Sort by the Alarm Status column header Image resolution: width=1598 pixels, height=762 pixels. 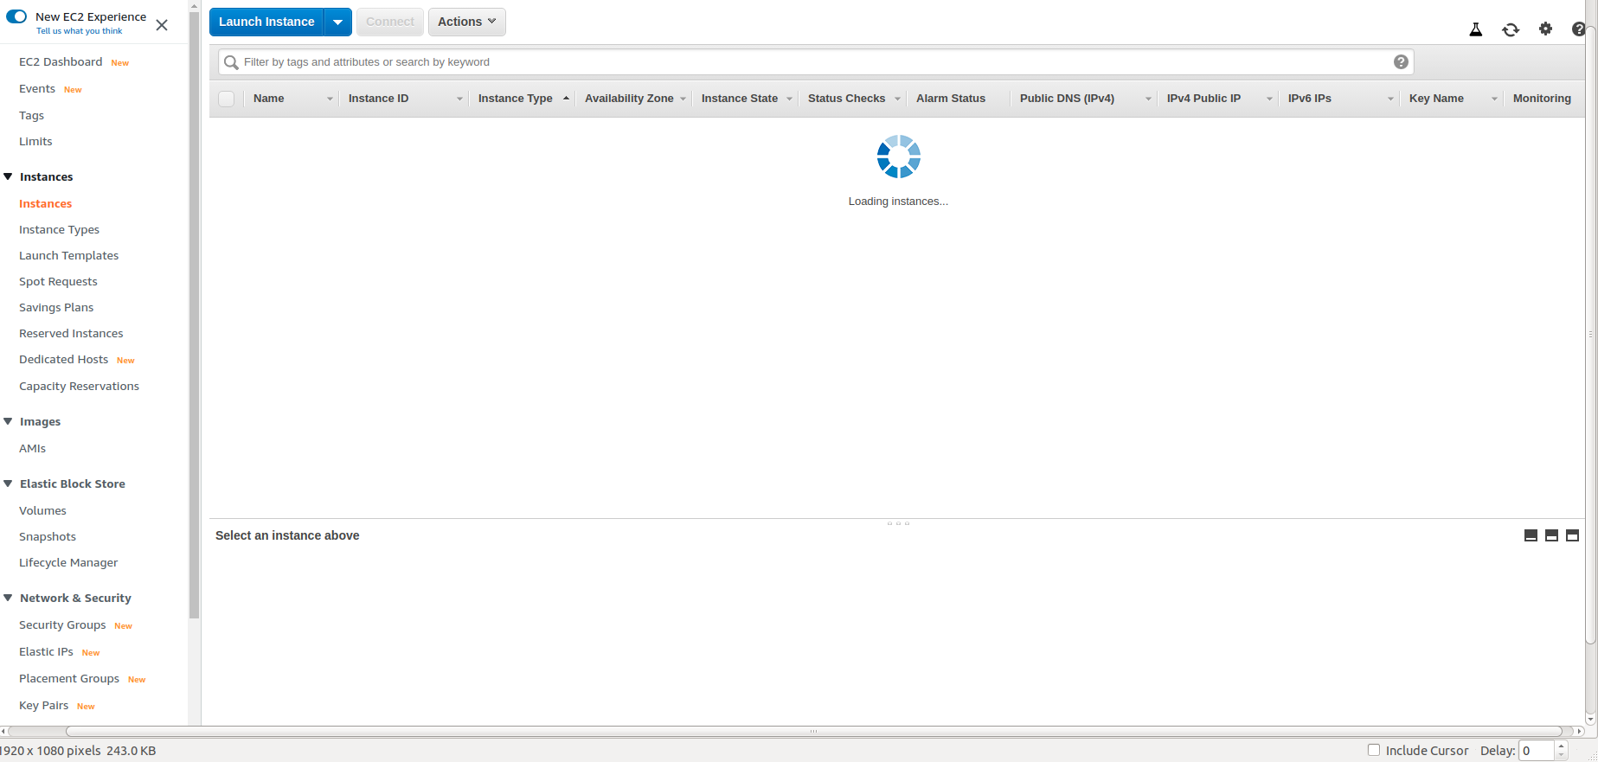(x=951, y=99)
